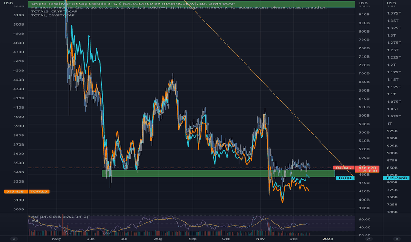Viewport: 411px width, 242px height.
Task: Click the USD label on middle scale
Action: 363,3
